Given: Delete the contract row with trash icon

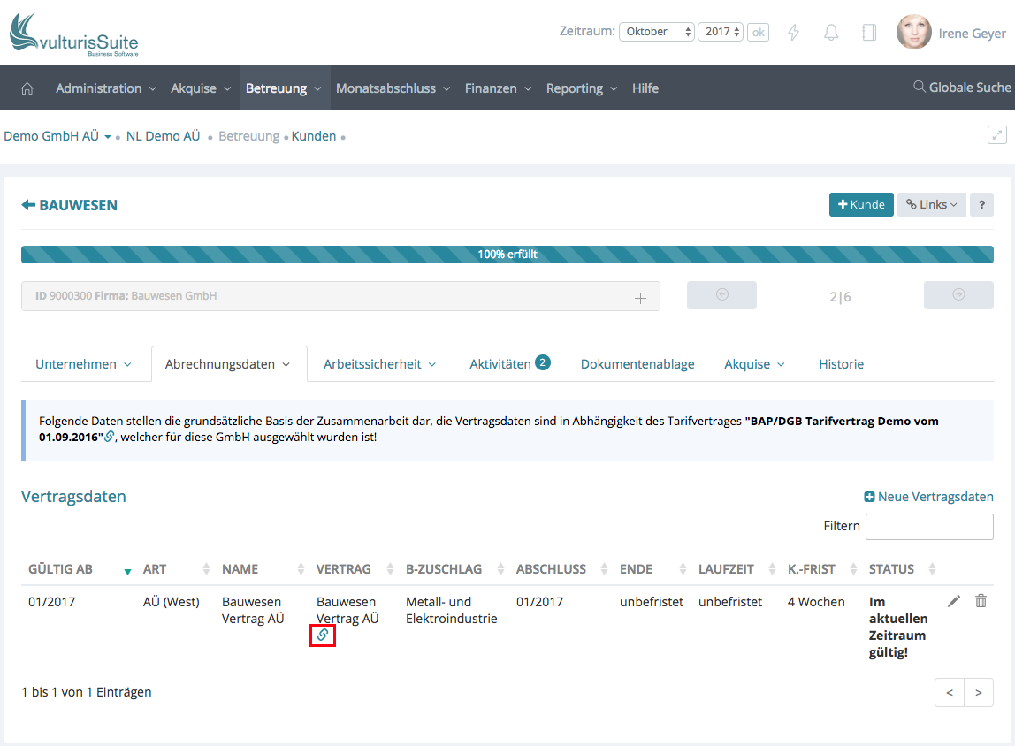Looking at the screenshot, I should (981, 601).
